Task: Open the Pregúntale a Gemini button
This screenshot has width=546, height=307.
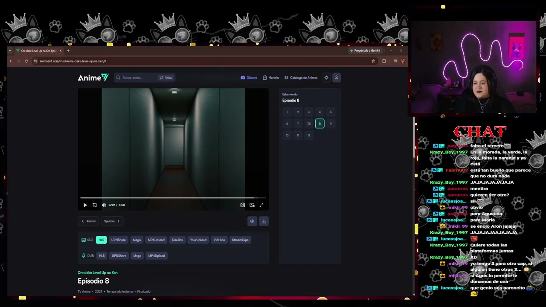Action: 365,51
